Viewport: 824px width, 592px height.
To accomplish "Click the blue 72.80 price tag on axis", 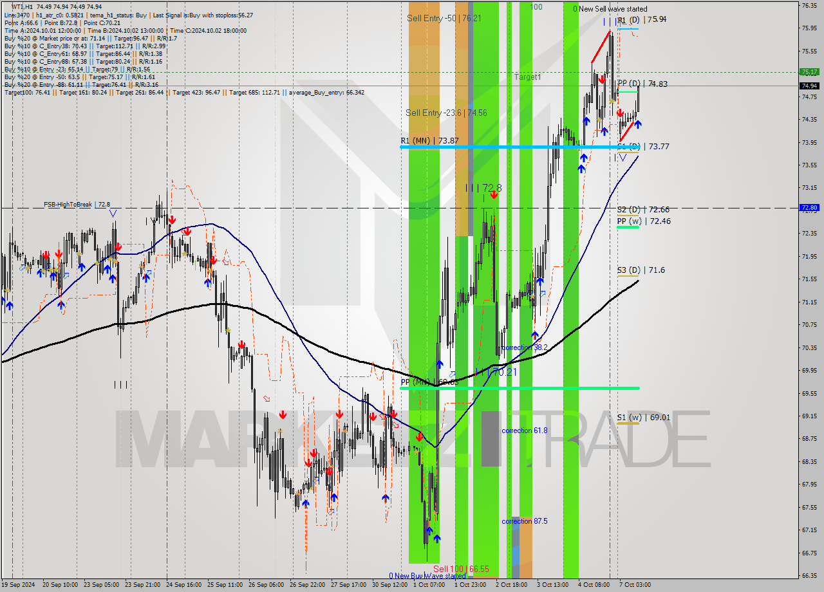I will 809,208.
